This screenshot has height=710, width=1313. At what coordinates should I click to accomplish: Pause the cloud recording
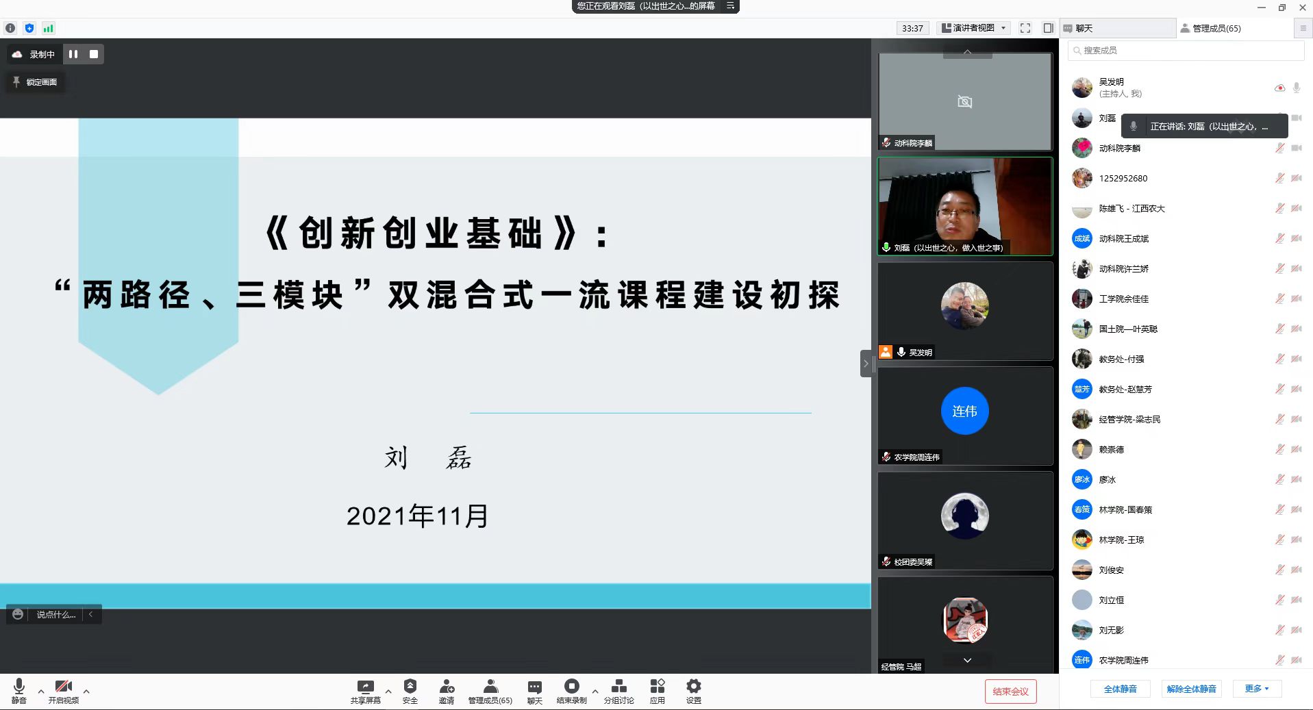coord(73,54)
